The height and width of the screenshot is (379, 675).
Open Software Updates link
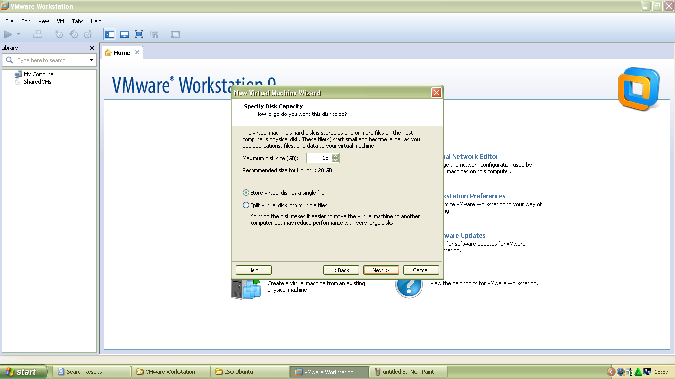(x=464, y=235)
